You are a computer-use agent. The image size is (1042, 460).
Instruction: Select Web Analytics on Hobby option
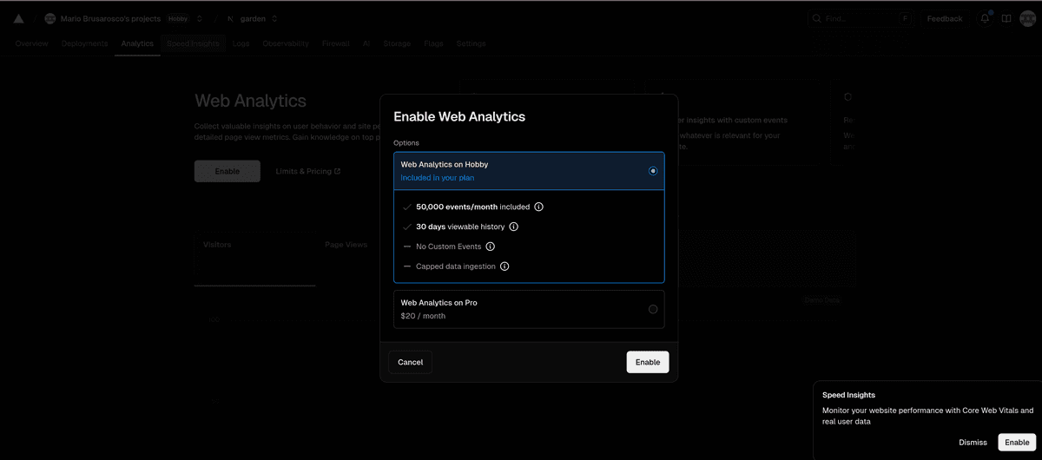[529, 171]
